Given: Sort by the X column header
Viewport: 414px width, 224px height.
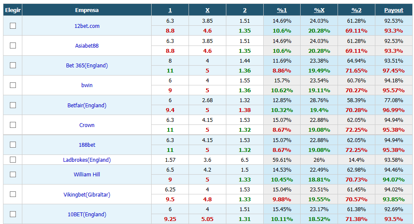Looking at the screenshot, I should tap(207, 10).
